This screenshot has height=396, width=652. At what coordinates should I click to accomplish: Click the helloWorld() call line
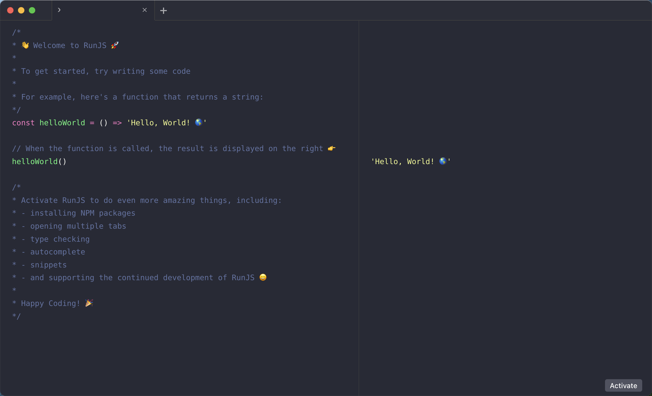[x=39, y=161]
